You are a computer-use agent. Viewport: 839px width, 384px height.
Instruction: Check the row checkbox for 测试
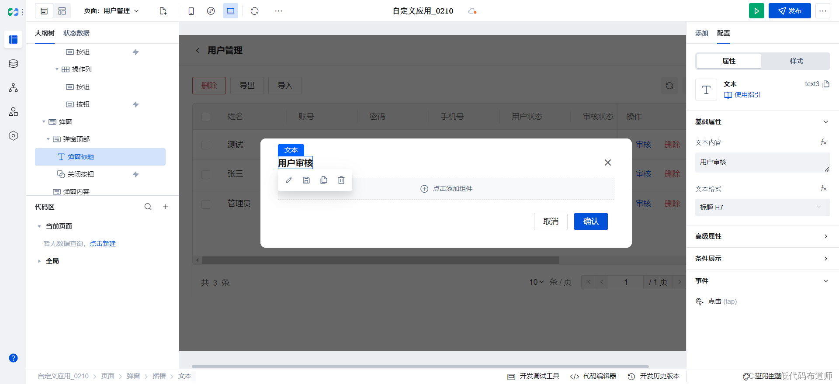coord(206,145)
